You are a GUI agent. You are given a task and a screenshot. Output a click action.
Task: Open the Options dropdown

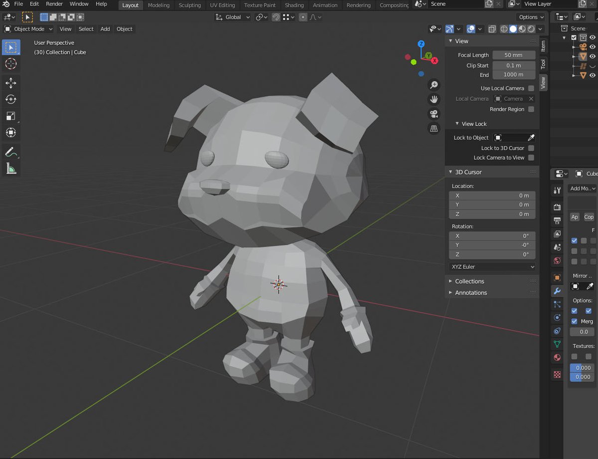coord(531,17)
